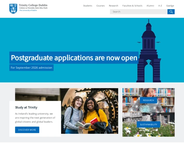This screenshot has width=184, height=147.
Task: Focus the Search input field
Action: pyautogui.click(x=139, y=12)
